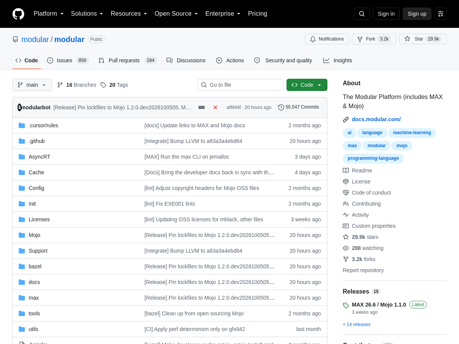Click the AsyncRT folder icon
The height and width of the screenshot is (344, 459).
22,157
